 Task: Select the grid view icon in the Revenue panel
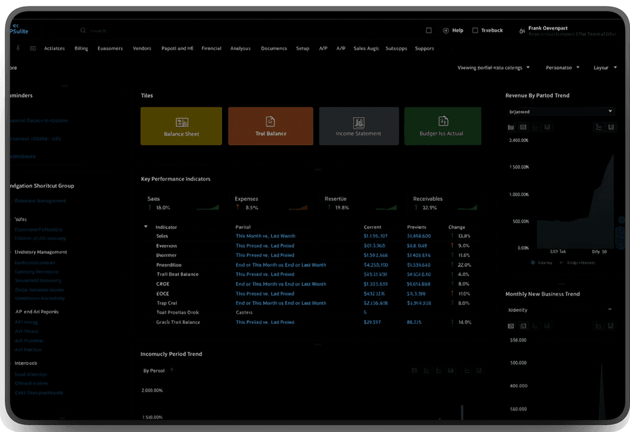pyautogui.click(x=511, y=127)
